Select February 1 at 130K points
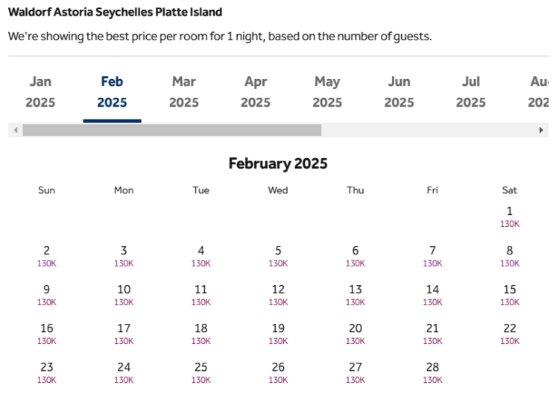The height and width of the screenshot is (394, 559). click(510, 216)
